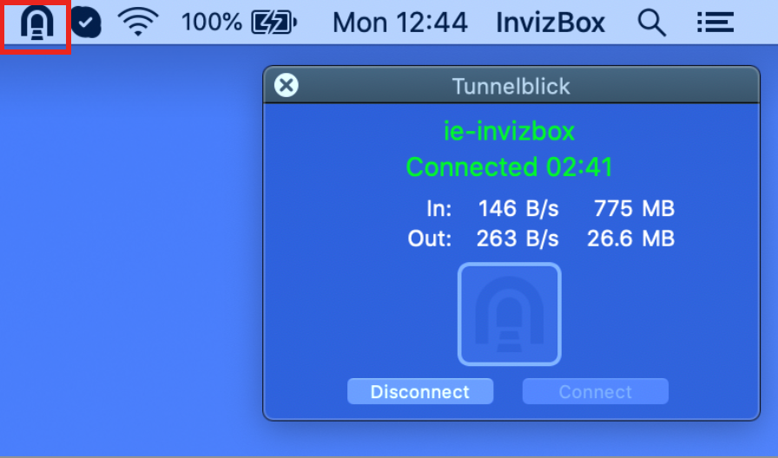Click the Tunnelblick window title bar

(511, 86)
